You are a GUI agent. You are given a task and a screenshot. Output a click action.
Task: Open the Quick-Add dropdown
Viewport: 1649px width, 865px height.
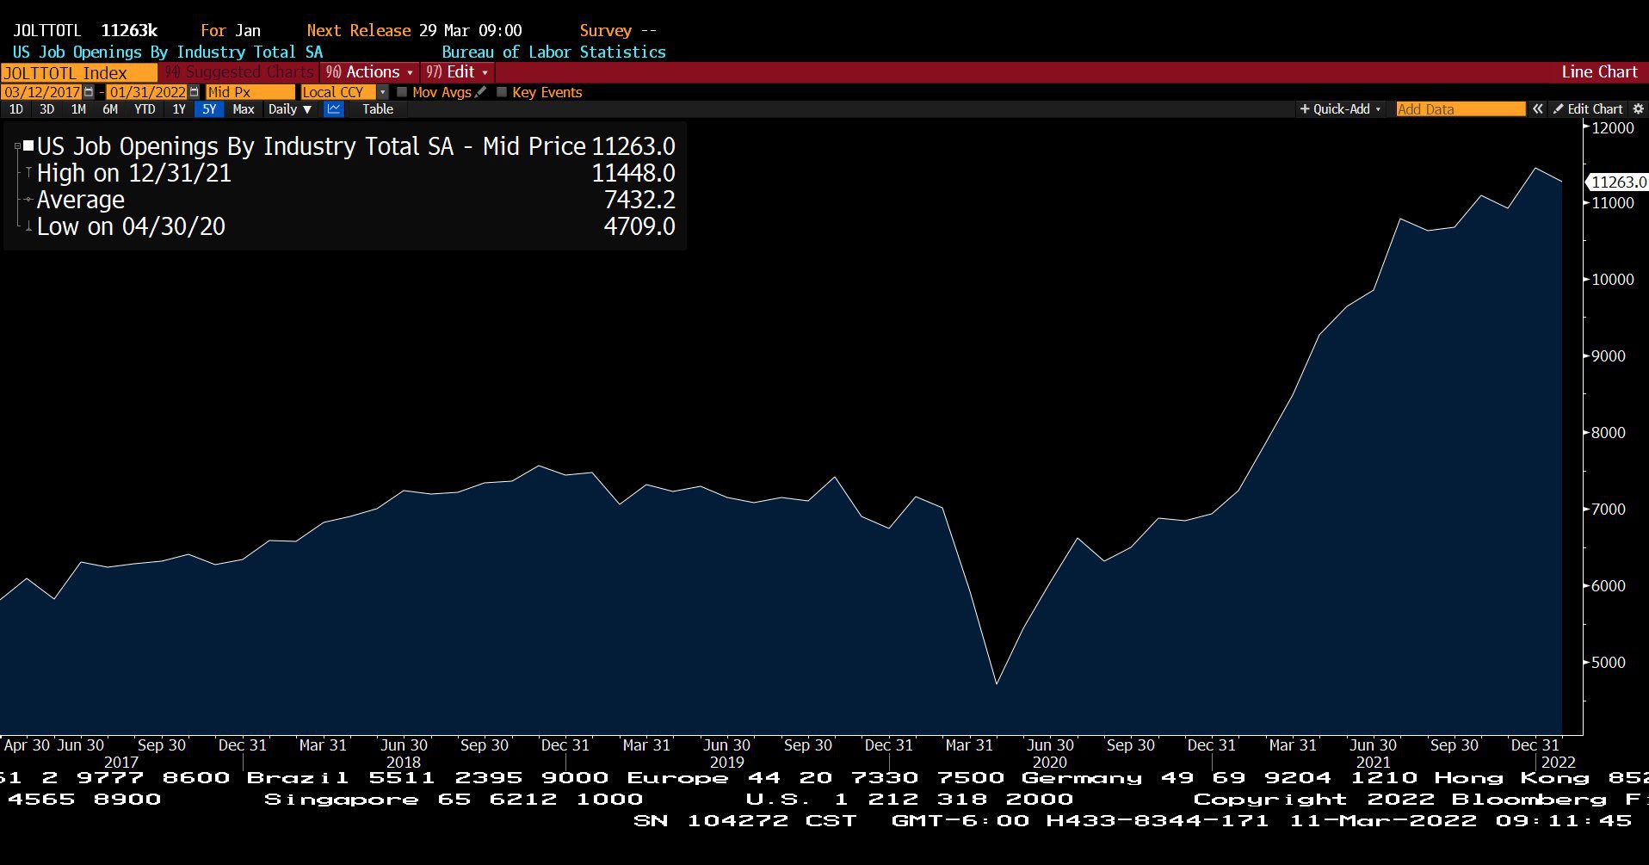click(x=1340, y=109)
